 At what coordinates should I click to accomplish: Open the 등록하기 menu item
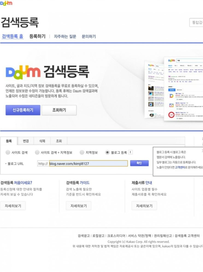click(37, 36)
